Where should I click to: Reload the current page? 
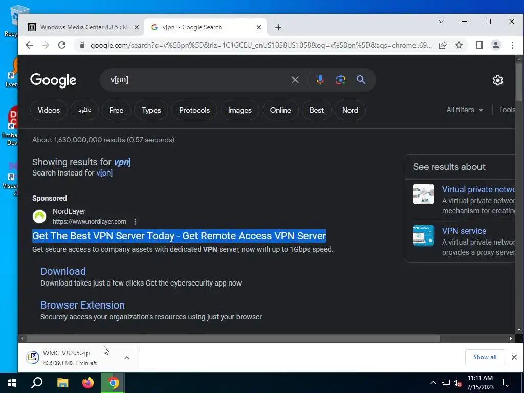tap(62, 45)
